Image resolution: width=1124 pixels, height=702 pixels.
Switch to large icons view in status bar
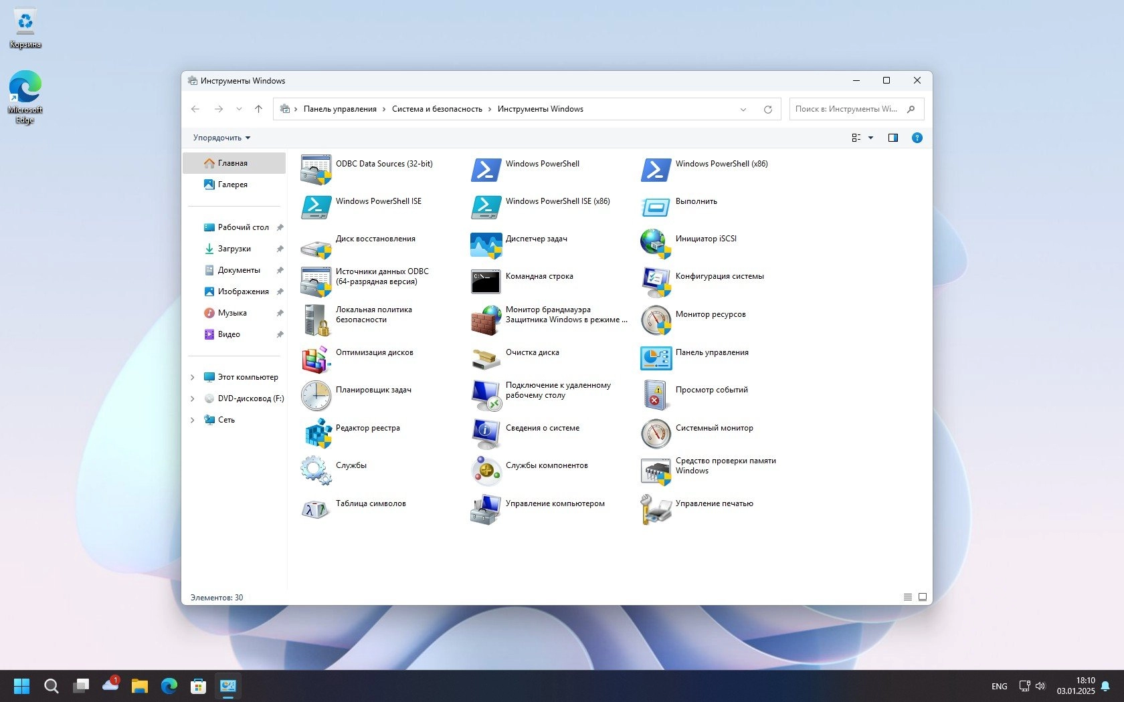point(923,597)
